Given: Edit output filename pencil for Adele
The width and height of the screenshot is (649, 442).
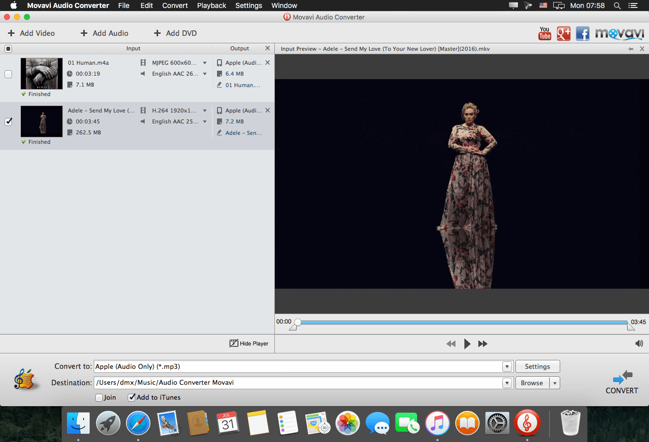Looking at the screenshot, I should [219, 133].
